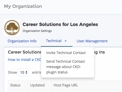
Task: Sort by the Host Page URL column
Action: pyautogui.click(x=87, y=85)
